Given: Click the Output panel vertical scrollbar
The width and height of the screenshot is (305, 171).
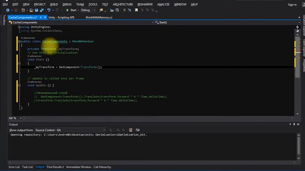Looking at the screenshot, I should (x=298, y=146).
